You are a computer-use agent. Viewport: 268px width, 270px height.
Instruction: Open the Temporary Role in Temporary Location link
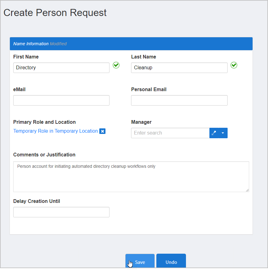(x=56, y=131)
